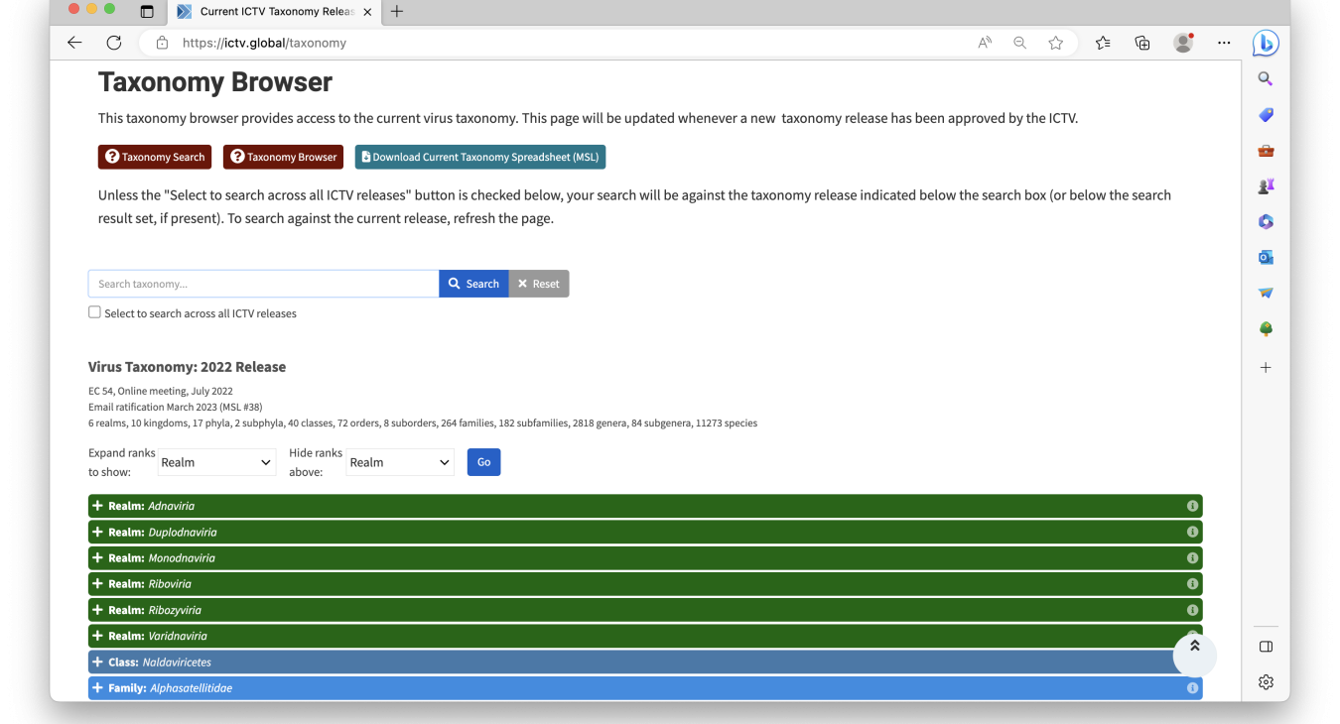The image size is (1340, 724).
Task: Open the Outlook icon in the sidebar
Action: pyautogui.click(x=1265, y=257)
